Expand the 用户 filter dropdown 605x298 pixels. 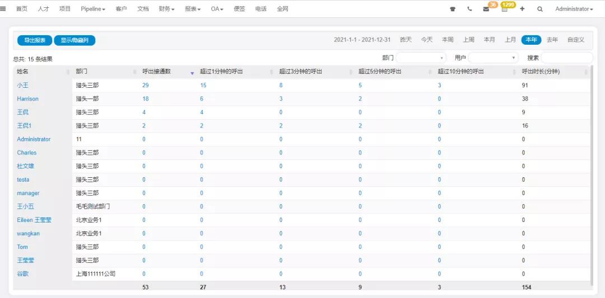494,58
